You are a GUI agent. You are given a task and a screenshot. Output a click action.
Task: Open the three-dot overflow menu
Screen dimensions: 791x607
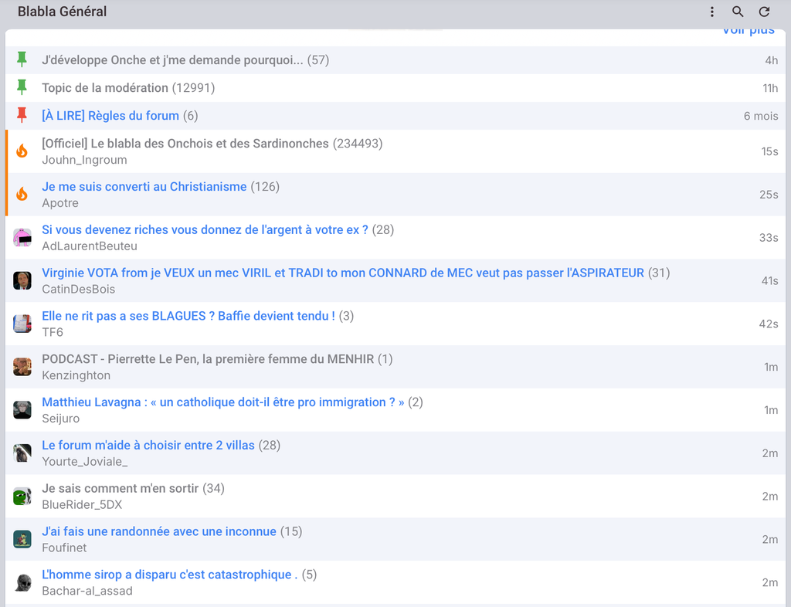[711, 12]
